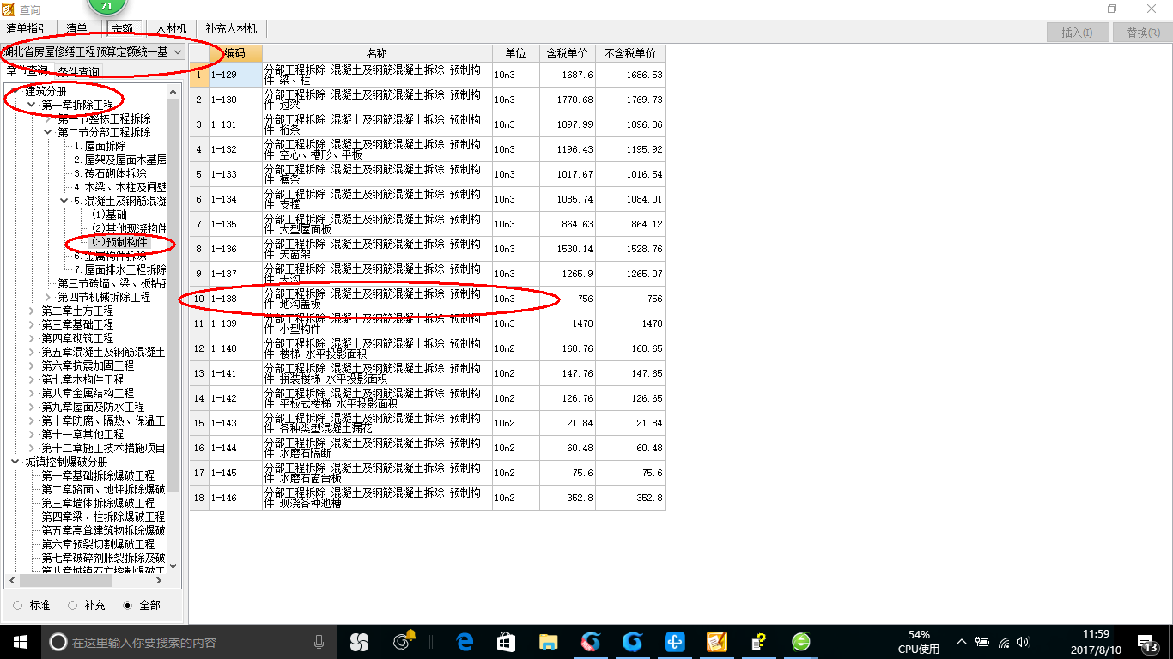Click the tree panel scroll-down arrow
This screenshot has height=659, width=1173.
pos(173,565)
